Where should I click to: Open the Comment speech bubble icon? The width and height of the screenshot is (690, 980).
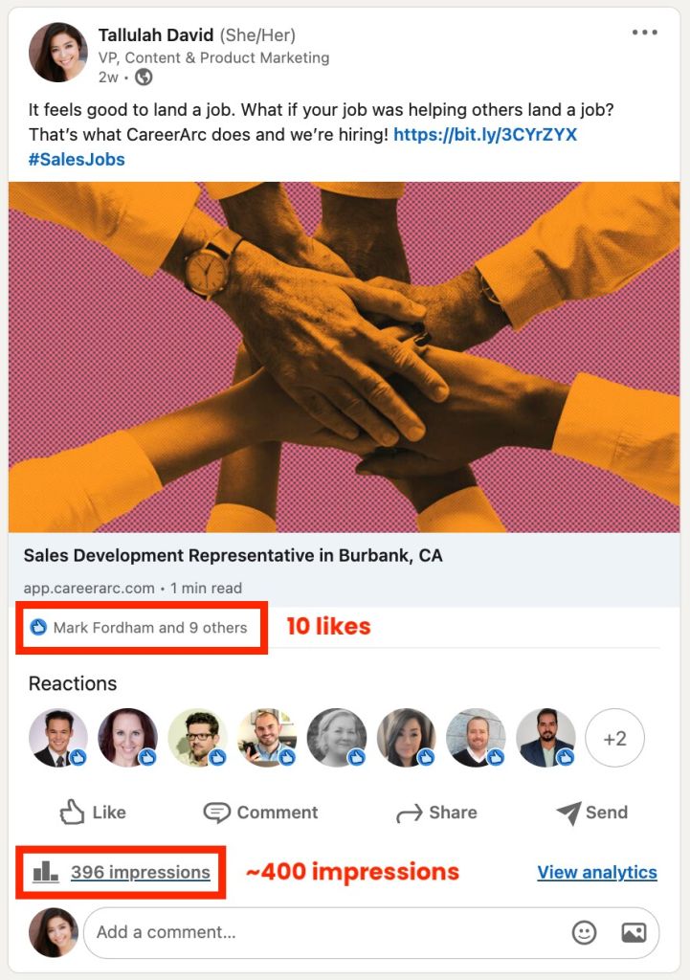pos(217,813)
